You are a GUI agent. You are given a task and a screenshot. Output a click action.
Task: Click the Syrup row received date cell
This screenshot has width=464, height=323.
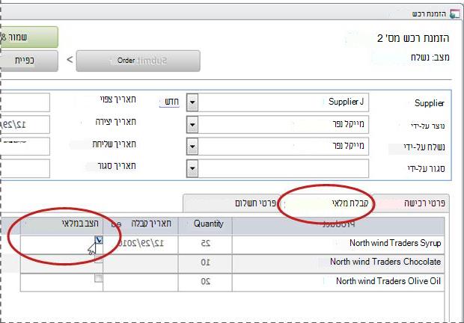[x=141, y=244]
